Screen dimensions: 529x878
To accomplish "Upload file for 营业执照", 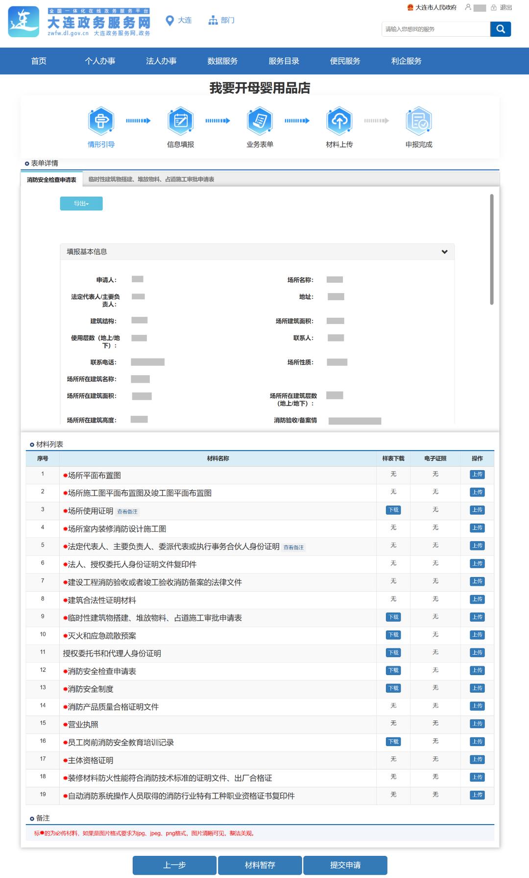I will 477,724.
